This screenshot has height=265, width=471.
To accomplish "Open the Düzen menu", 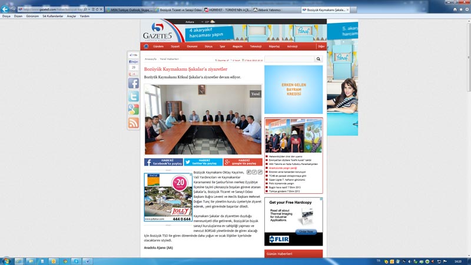I will pyautogui.click(x=18, y=16).
